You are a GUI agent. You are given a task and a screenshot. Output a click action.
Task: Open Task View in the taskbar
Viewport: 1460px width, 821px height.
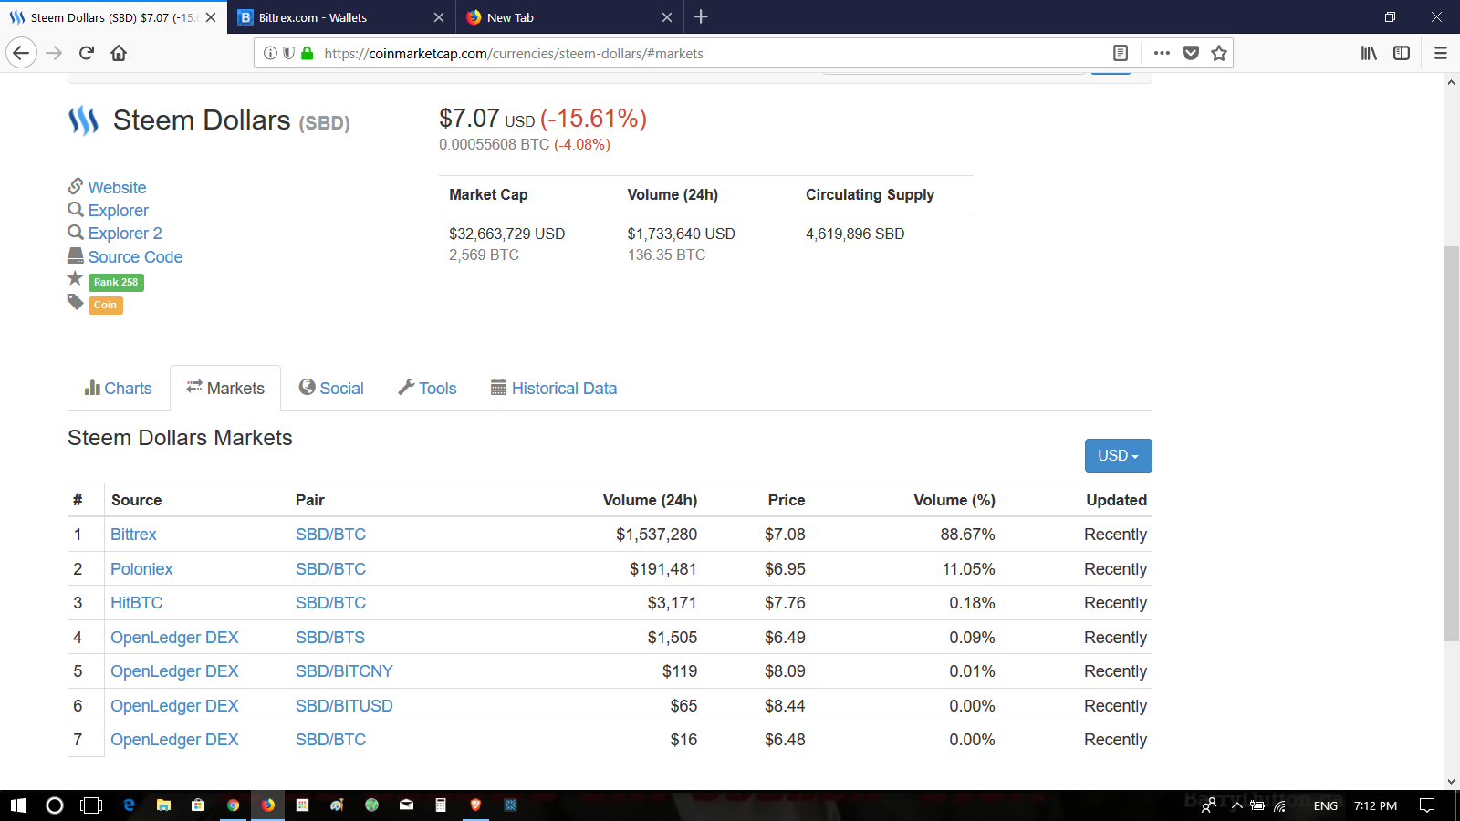point(91,805)
